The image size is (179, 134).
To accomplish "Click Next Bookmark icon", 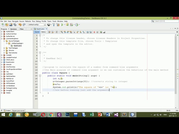I will 81,32.
